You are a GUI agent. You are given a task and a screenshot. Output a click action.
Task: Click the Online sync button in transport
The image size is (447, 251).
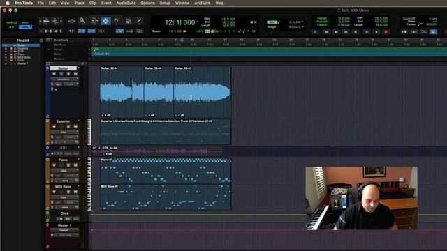[x=315, y=32]
